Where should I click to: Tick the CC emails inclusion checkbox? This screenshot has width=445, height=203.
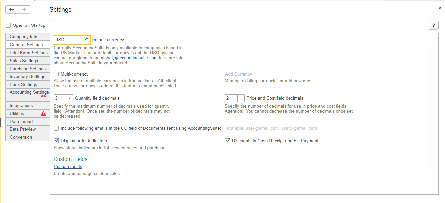pos(56,128)
